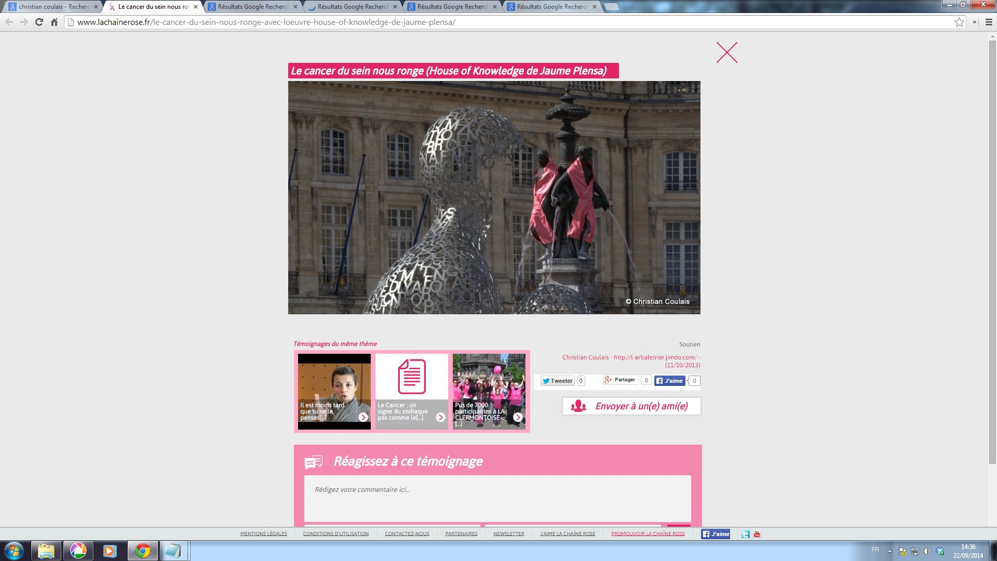
Task: Click the Tweeter share button
Action: click(557, 381)
